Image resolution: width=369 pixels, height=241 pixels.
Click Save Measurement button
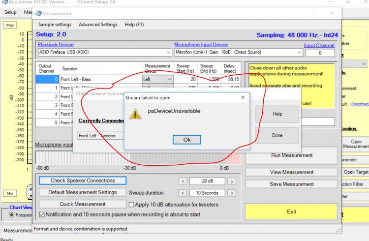point(292,184)
